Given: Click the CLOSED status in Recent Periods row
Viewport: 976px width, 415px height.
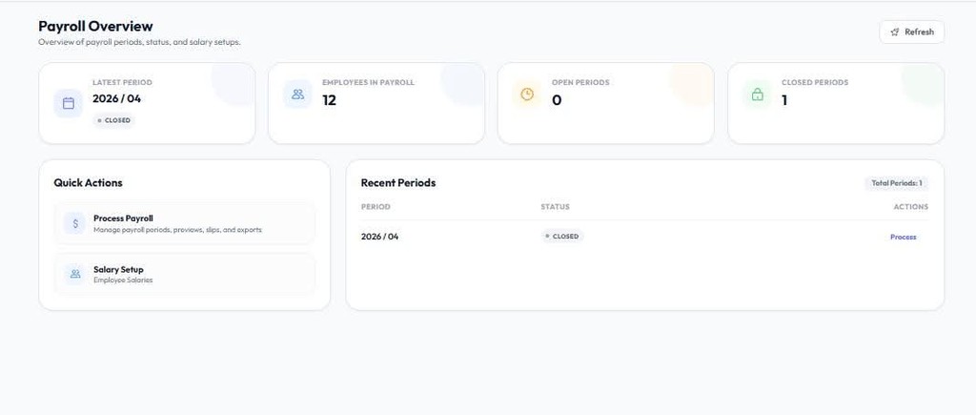Looking at the screenshot, I should point(562,237).
